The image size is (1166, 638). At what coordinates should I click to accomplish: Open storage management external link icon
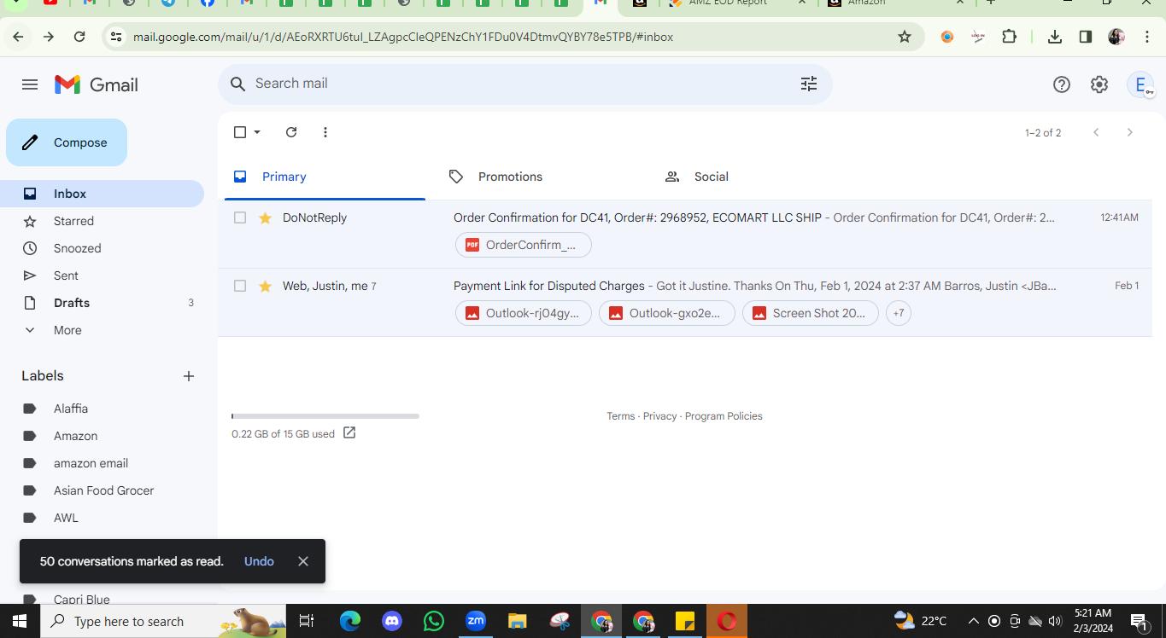click(x=349, y=432)
